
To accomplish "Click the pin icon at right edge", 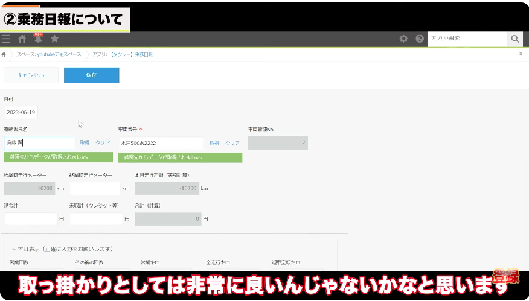I will (521, 54).
